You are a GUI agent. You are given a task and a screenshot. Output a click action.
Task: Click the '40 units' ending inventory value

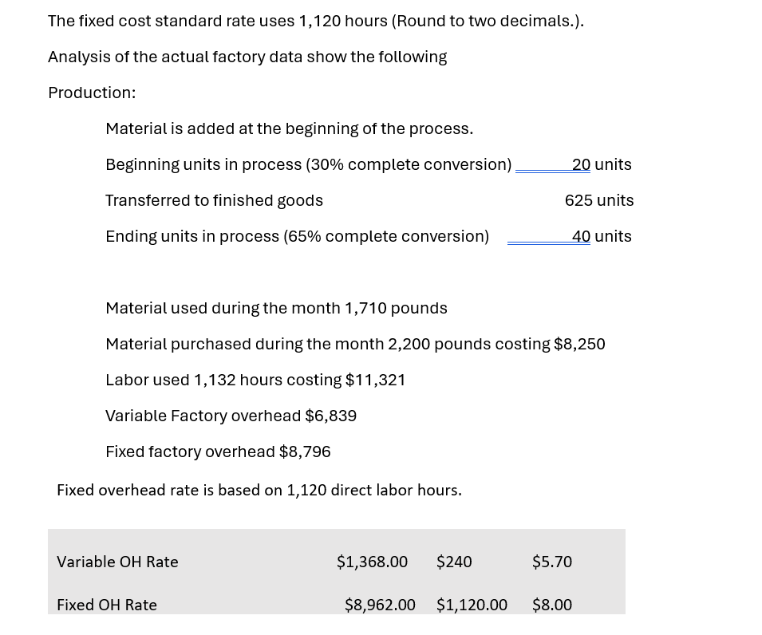(602, 236)
